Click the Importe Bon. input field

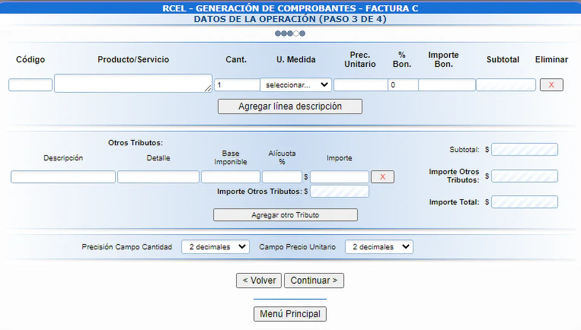click(x=447, y=85)
